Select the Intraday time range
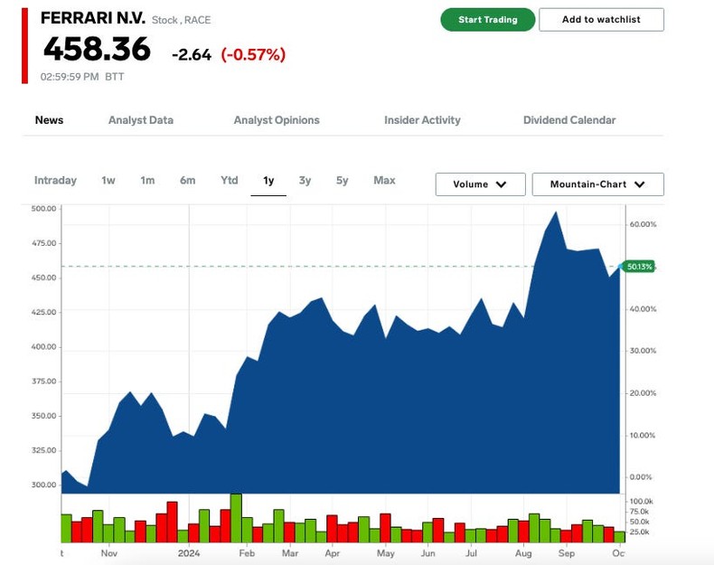 click(x=55, y=181)
